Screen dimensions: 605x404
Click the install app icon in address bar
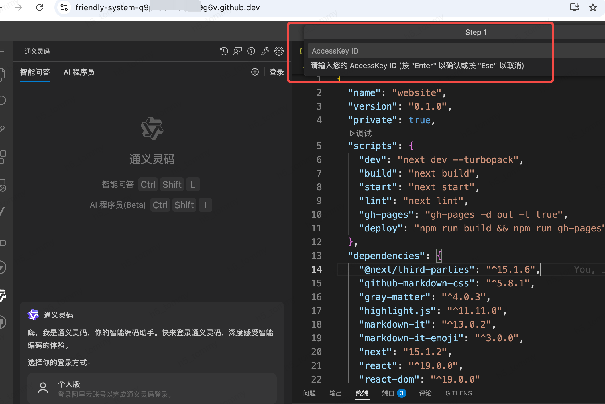[x=574, y=7]
